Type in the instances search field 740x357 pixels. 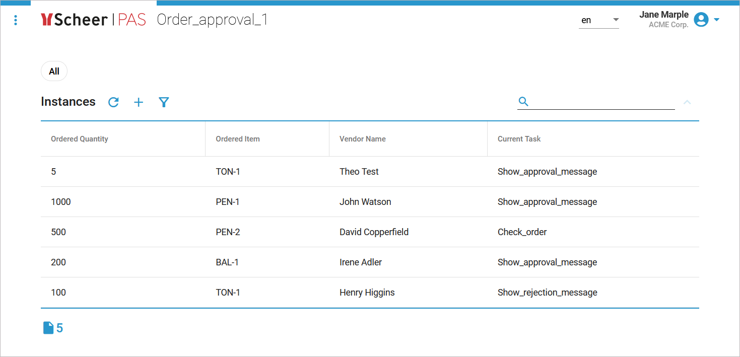[x=602, y=102]
